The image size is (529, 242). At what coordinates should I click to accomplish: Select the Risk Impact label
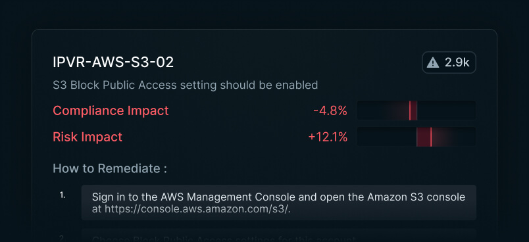tap(88, 137)
